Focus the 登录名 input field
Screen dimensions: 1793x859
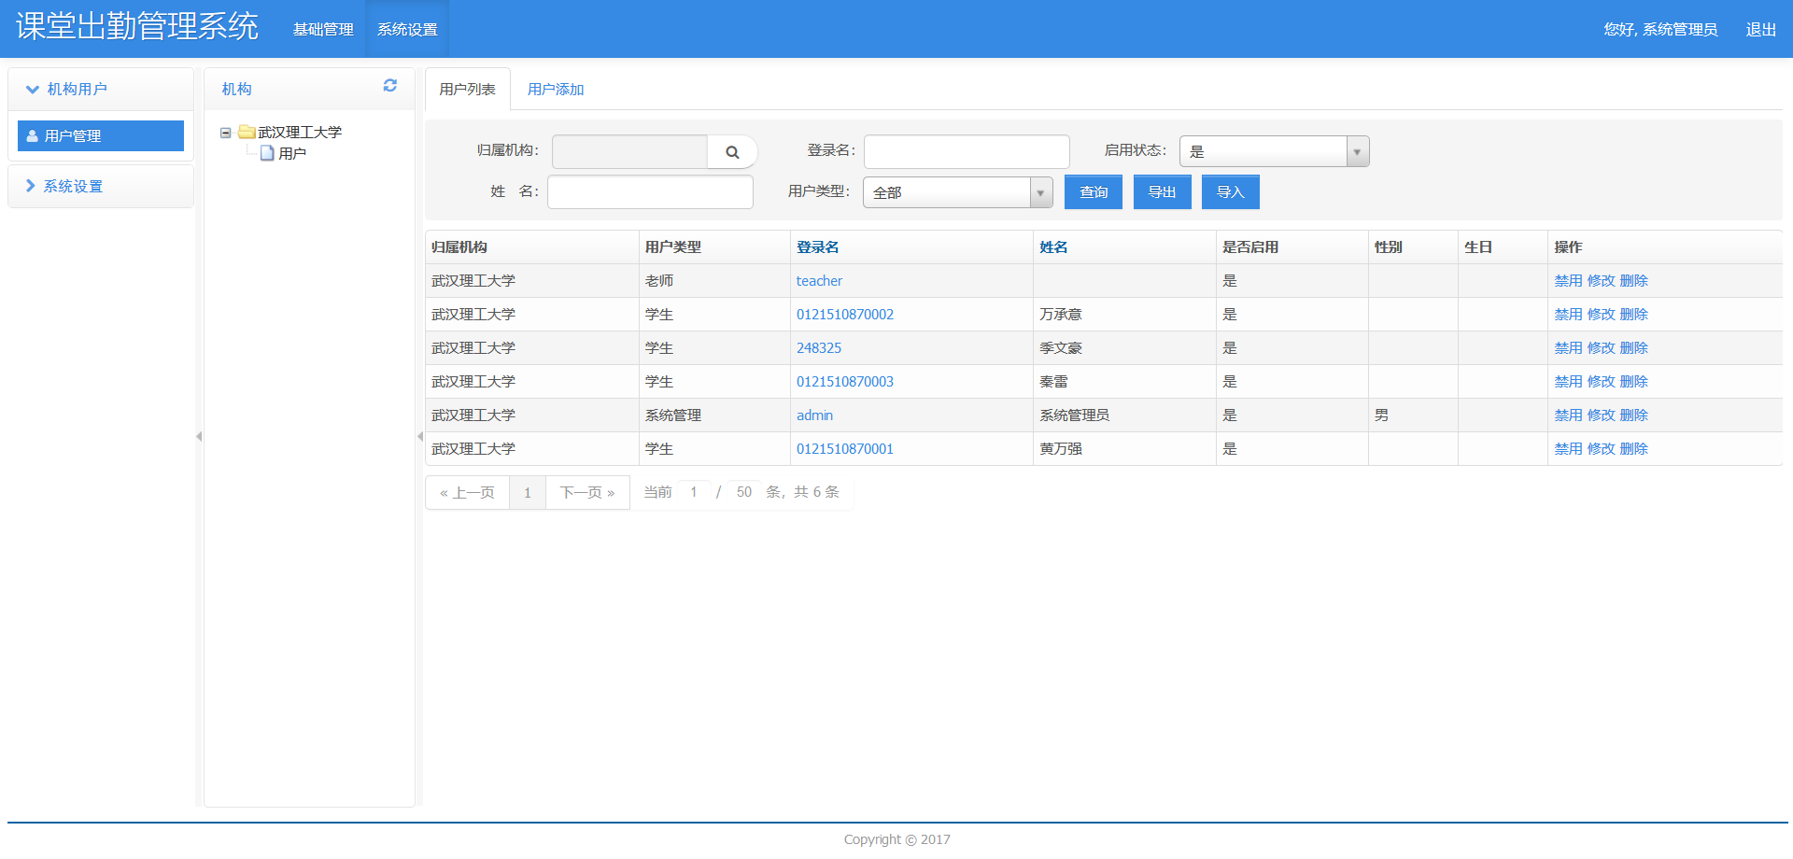967,151
